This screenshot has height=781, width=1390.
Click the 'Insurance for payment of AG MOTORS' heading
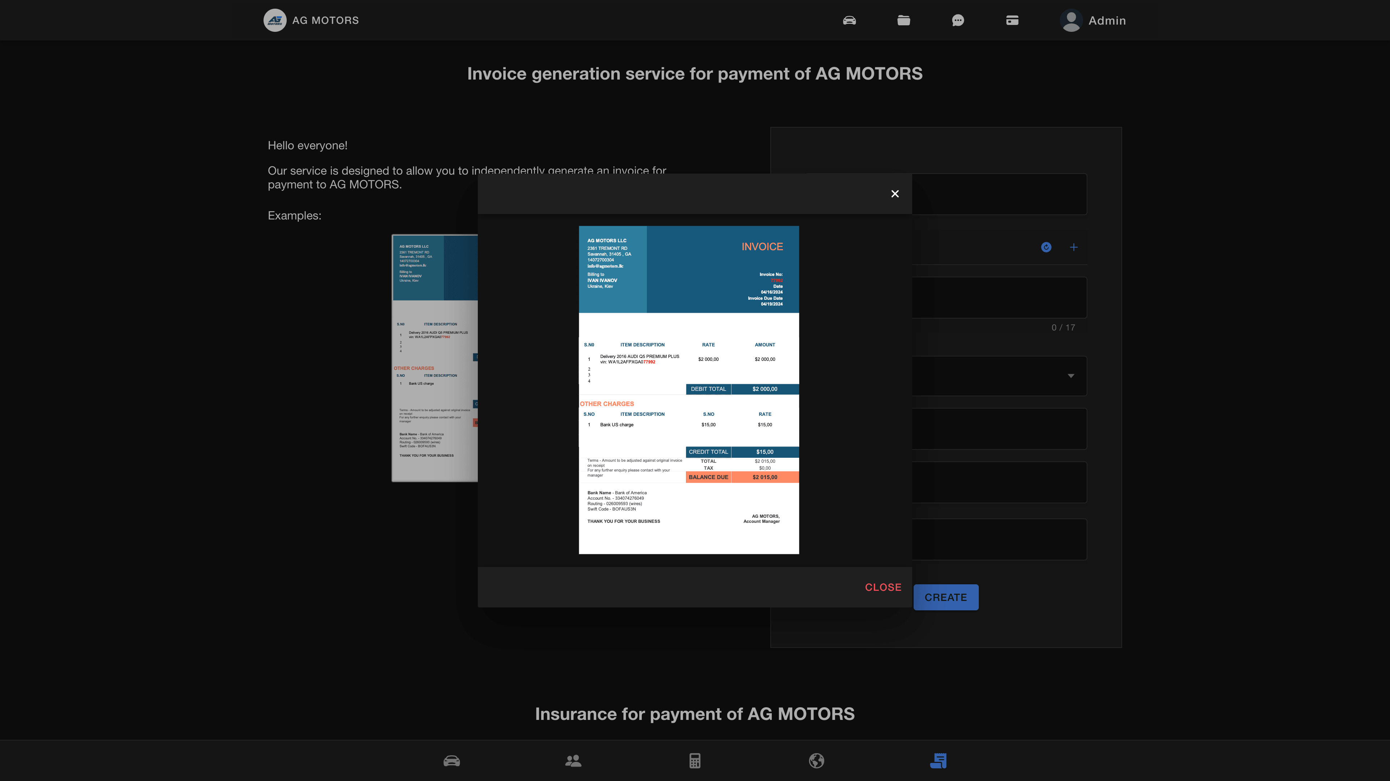695,714
